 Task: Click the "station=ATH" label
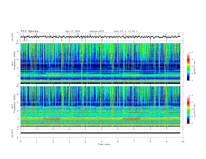coord(96,31)
